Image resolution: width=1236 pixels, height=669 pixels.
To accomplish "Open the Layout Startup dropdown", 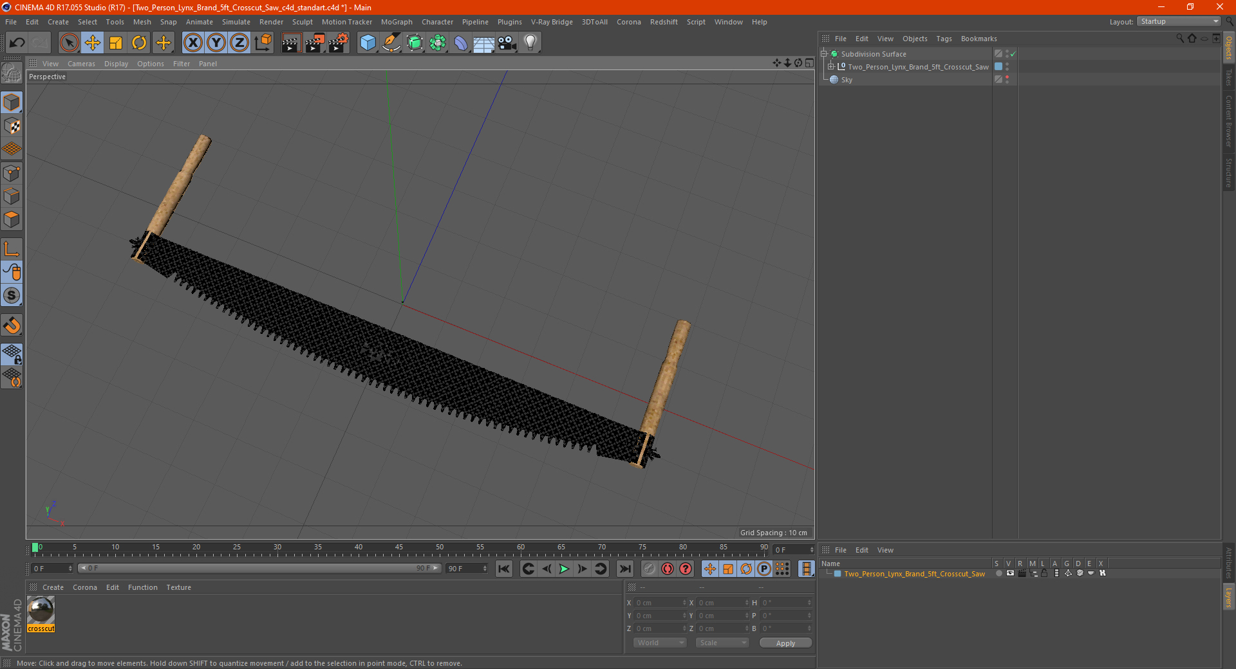I will 1179,21.
